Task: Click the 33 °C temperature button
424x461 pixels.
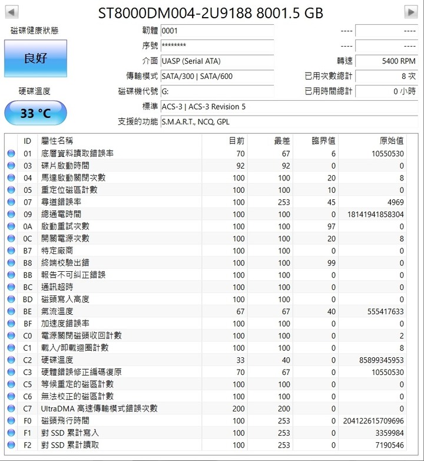Action: [35, 113]
